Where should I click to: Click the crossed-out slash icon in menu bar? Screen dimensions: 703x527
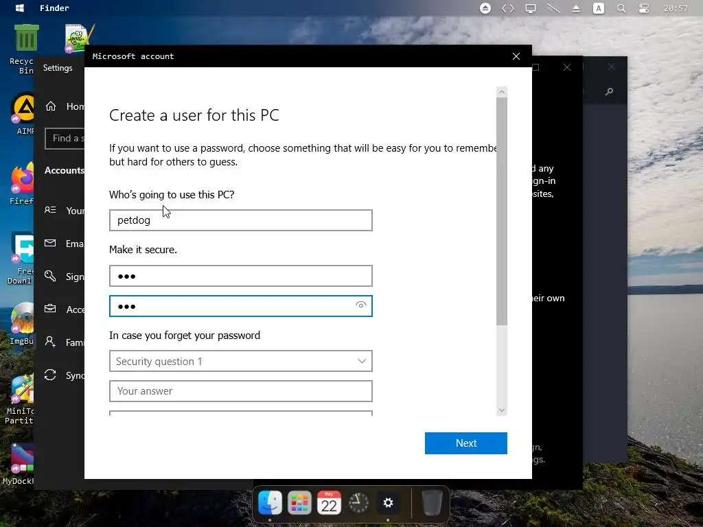[x=553, y=8]
